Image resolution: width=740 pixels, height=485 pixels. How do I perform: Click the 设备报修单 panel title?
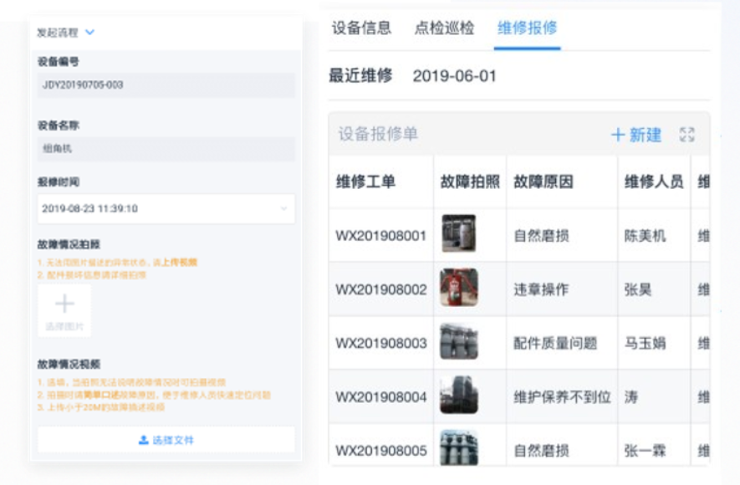(378, 135)
